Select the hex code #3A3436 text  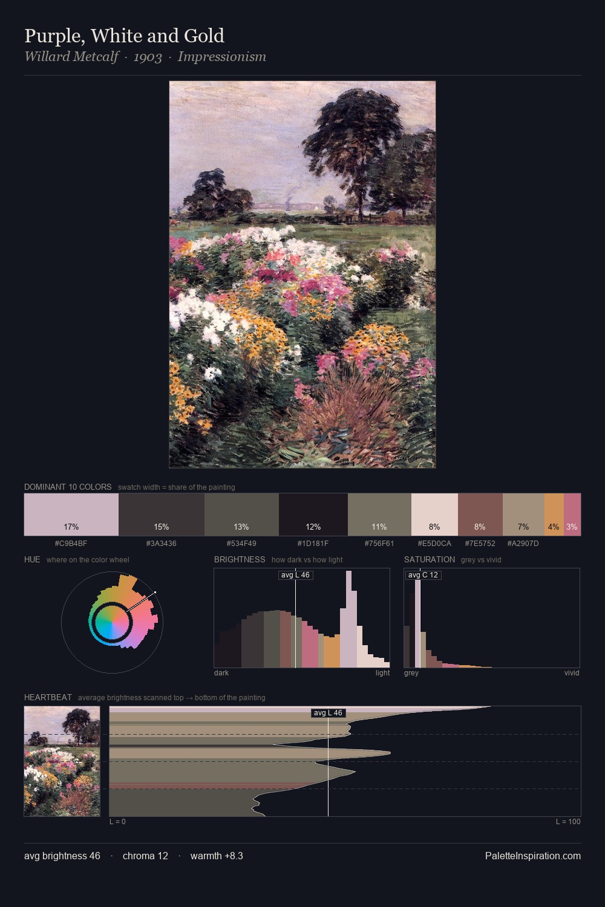coord(162,544)
